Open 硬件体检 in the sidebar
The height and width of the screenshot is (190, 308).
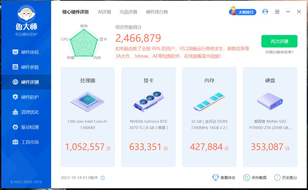[x=26, y=52]
